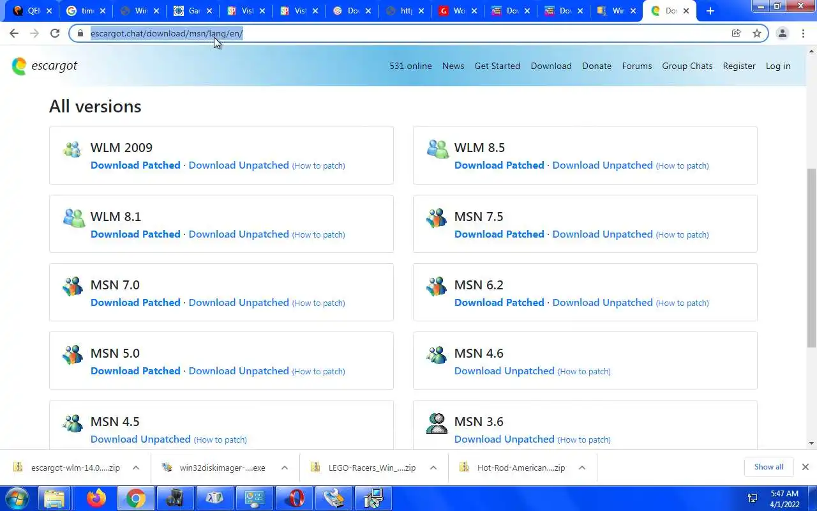Click the MSN 6.2 messenger icon
Screen dimensions: 817x511
pyautogui.click(x=437, y=286)
